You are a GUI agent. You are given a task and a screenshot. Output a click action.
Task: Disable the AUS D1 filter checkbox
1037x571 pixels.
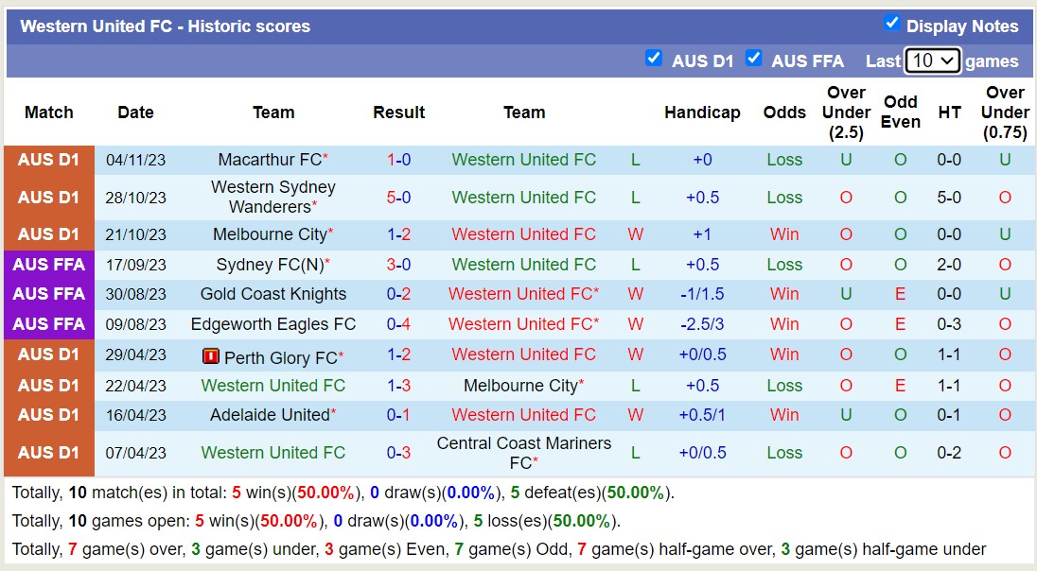click(x=654, y=59)
